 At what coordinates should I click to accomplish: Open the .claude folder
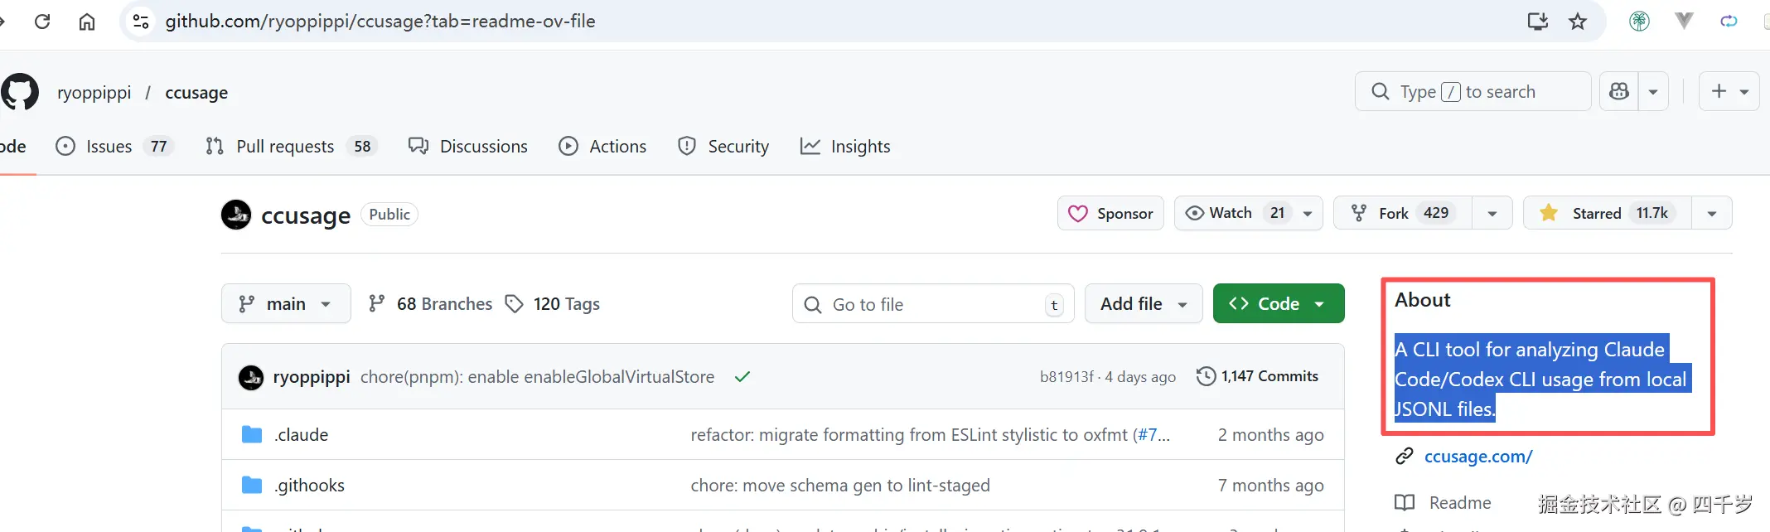point(302,435)
